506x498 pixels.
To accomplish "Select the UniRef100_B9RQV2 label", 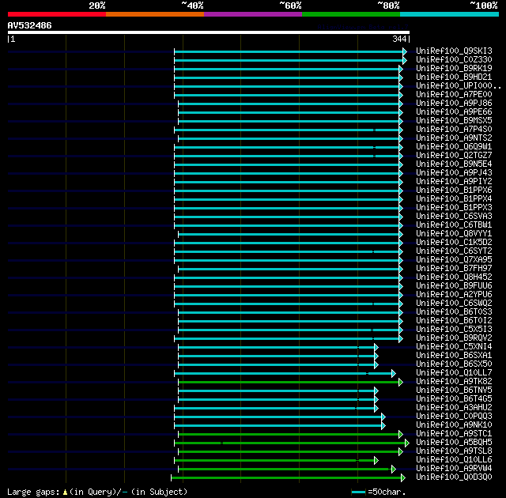I will 454,338.
